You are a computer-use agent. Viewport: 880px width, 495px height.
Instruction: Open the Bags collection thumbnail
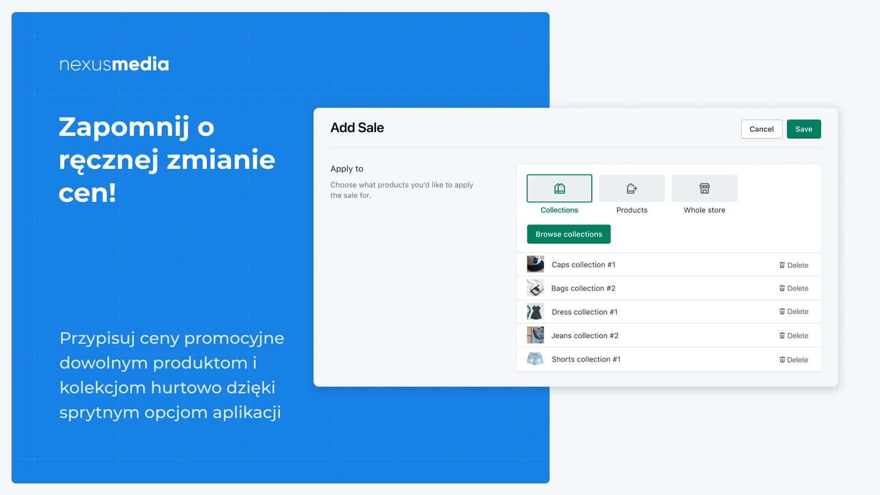click(x=535, y=288)
